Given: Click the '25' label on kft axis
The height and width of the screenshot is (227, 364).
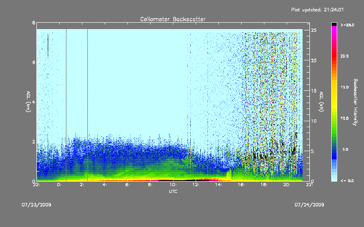Looking at the screenshot, I should [x=314, y=30].
